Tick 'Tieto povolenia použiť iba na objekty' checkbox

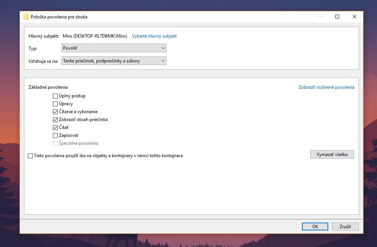coord(30,156)
